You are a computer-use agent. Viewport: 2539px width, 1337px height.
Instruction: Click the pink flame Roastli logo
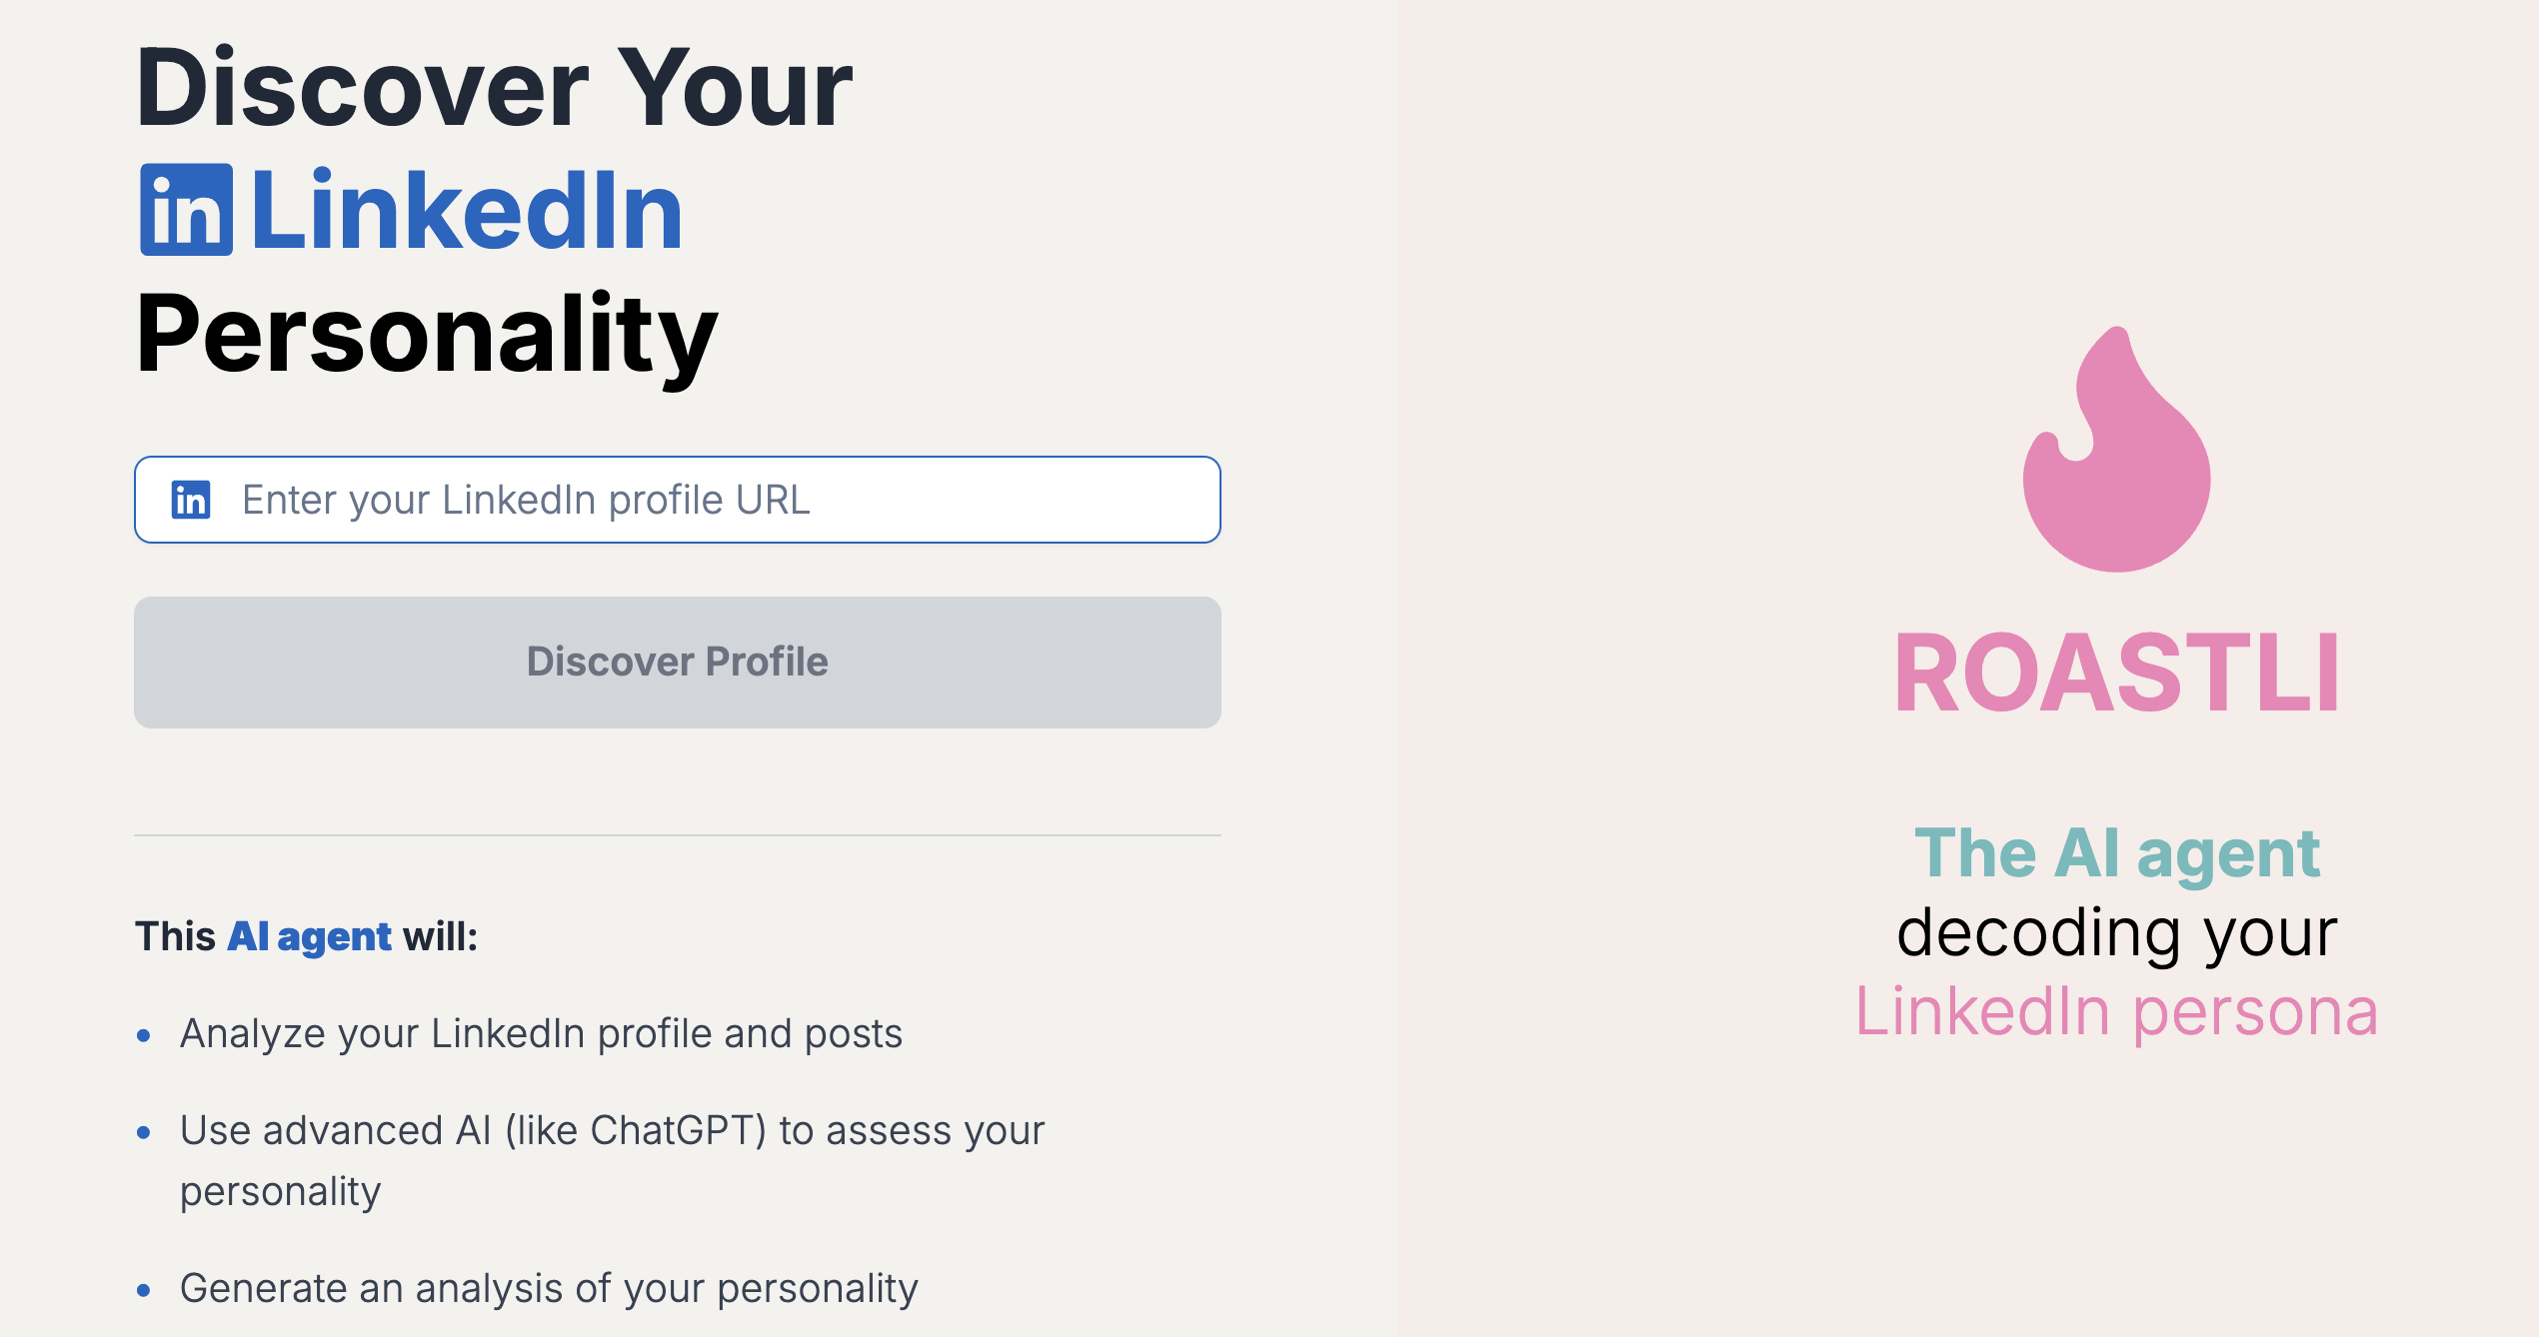click(2116, 449)
